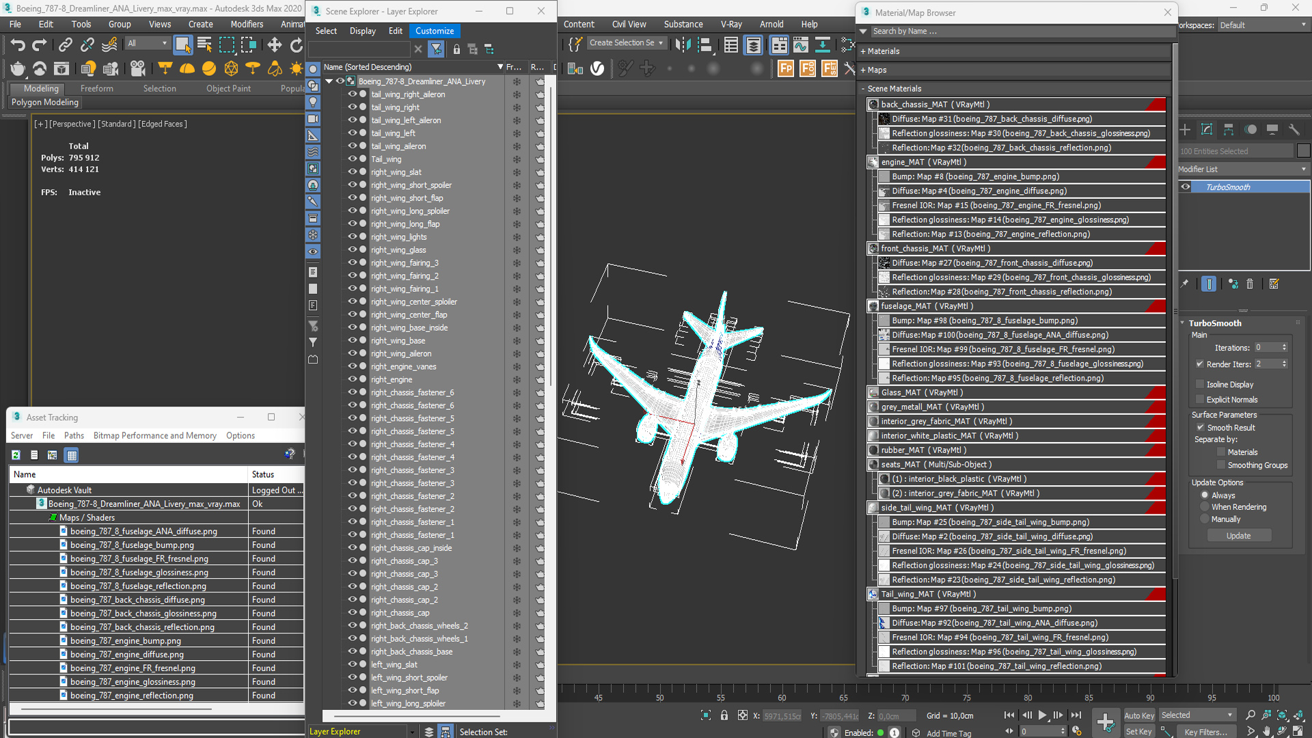Open Default workspaces dropdown
Viewport: 1312px width, 738px height.
[x=1263, y=25]
